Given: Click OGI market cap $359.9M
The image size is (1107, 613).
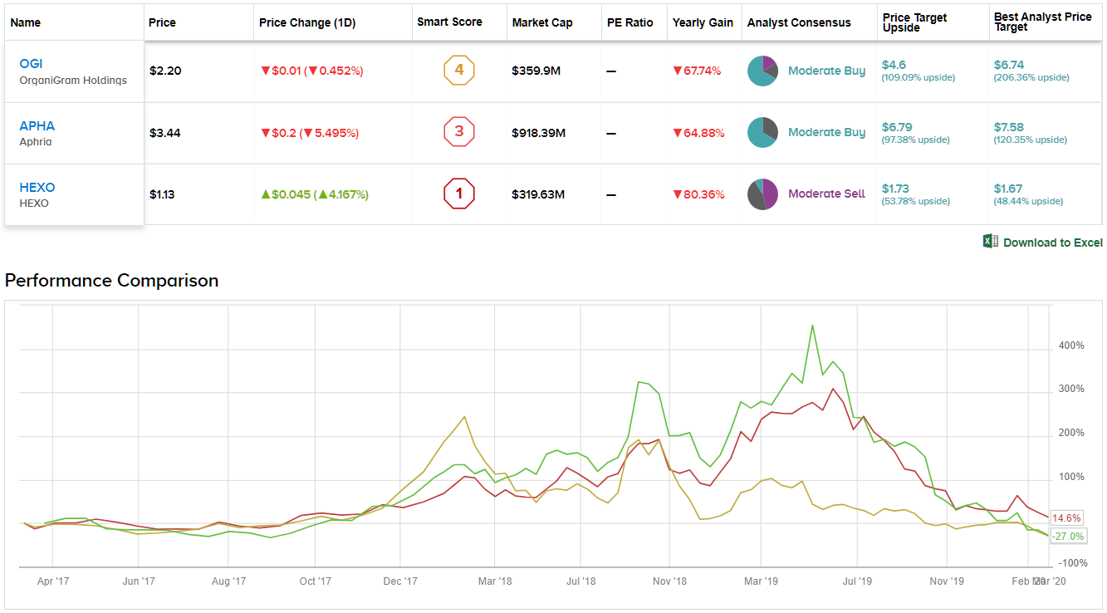Looking at the screenshot, I should (536, 71).
